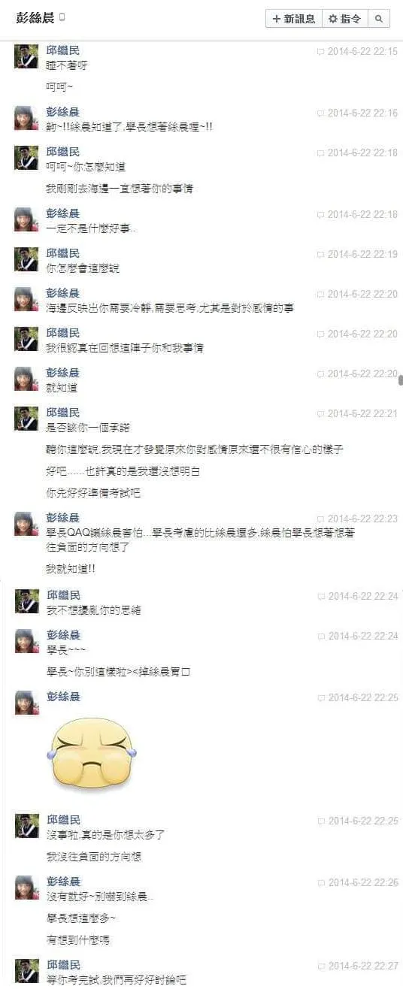Image resolution: width=403 pixels, height=989 pixels.
Task: Click the mobile device icon beside 彭絲晨 title
Action: (62, 17)
